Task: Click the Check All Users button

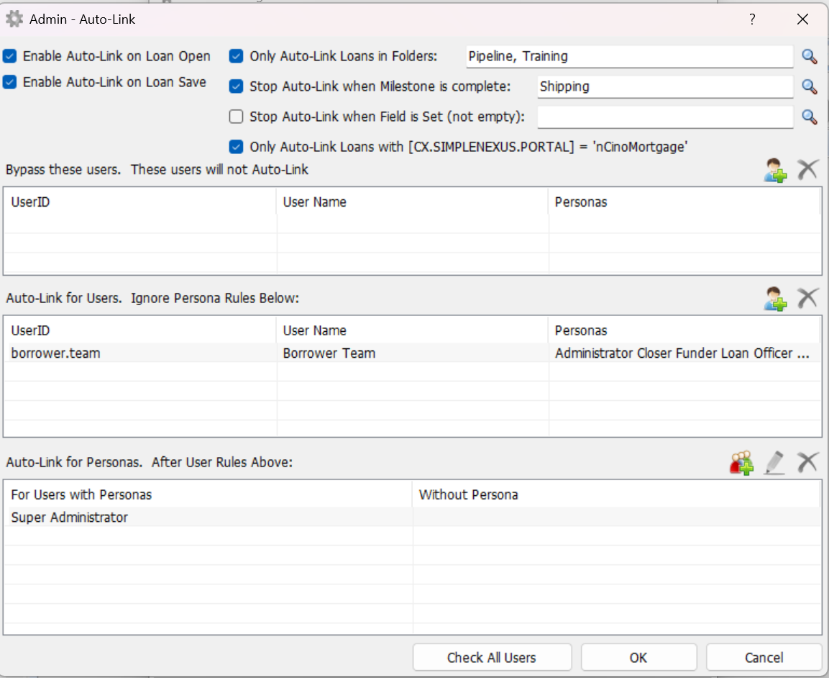Action: click(492, 657)
